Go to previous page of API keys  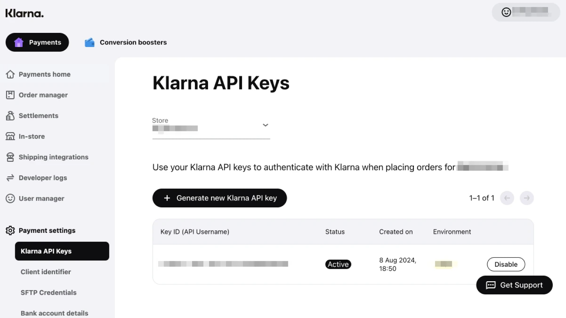coord(507,198)
